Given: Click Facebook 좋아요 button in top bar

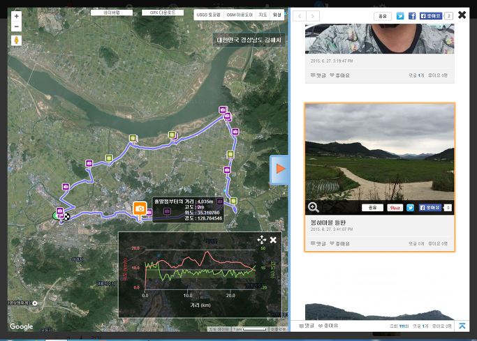Looking at the screenshot, I should tap(431, 16).
